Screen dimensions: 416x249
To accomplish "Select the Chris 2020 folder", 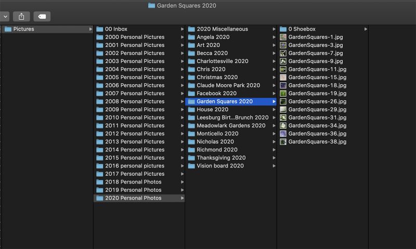I will 231,69.
